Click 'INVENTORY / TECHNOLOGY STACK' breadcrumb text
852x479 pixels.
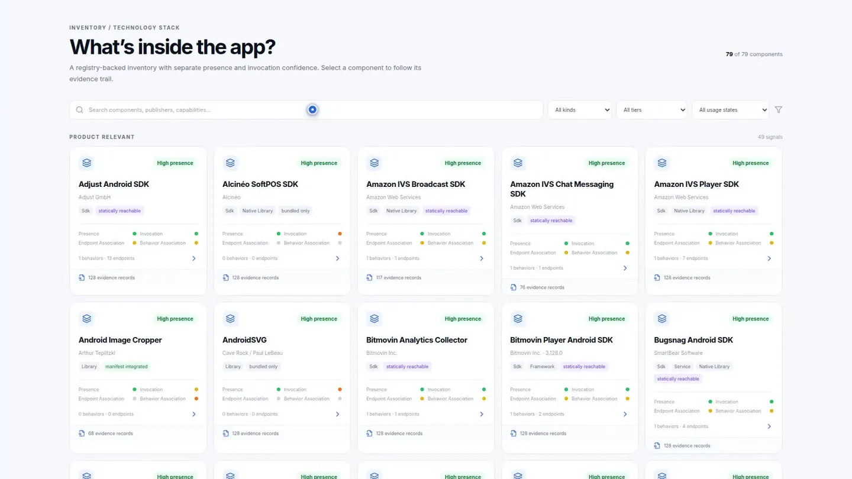click(124, 28)
